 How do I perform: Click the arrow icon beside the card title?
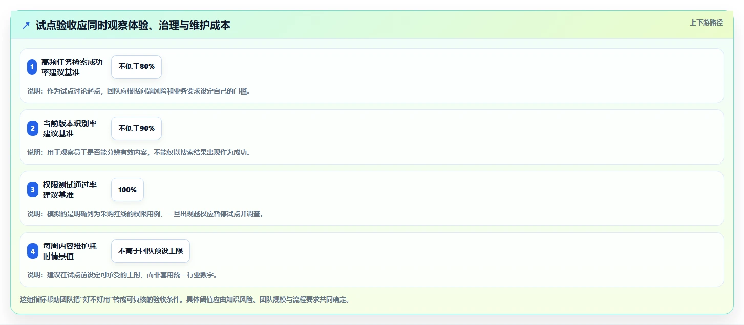[26, 25]
